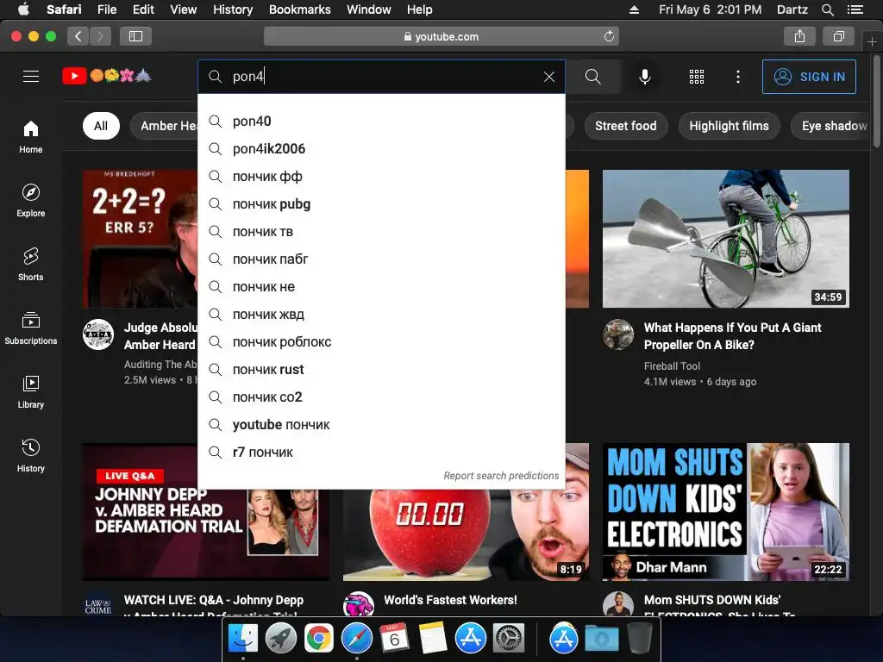Click the search magnifier button
The height and width of the screenshot is (662, 883).
(593, 77)
